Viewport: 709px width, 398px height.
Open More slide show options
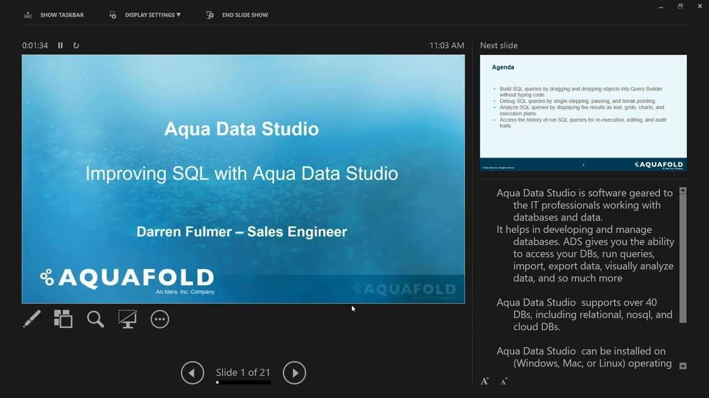tap(160, 319)
